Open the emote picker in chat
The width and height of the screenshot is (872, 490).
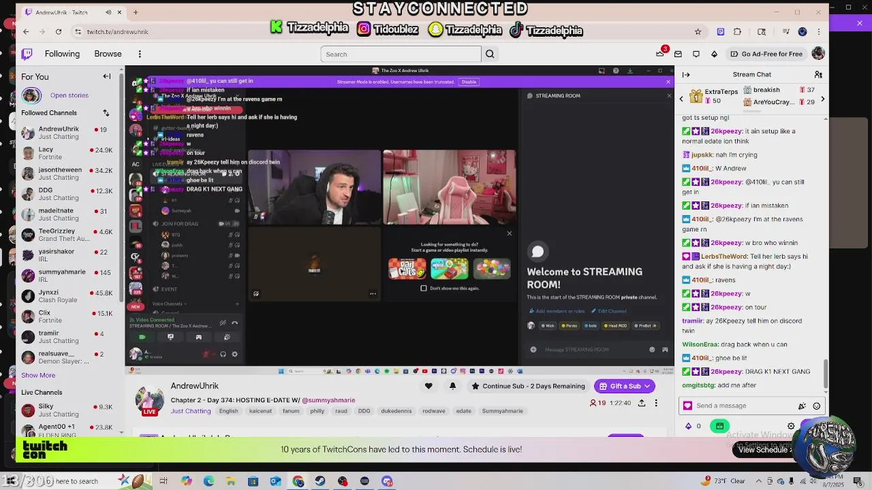pos(816,406)
